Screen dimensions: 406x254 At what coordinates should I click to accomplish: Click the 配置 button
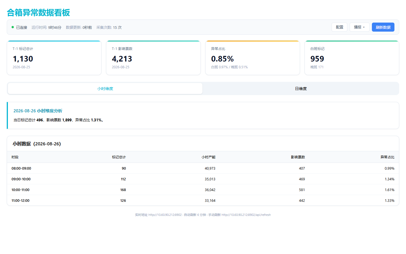[339, 27]
